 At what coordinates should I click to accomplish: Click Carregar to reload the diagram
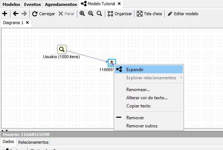tap(43, 14)
